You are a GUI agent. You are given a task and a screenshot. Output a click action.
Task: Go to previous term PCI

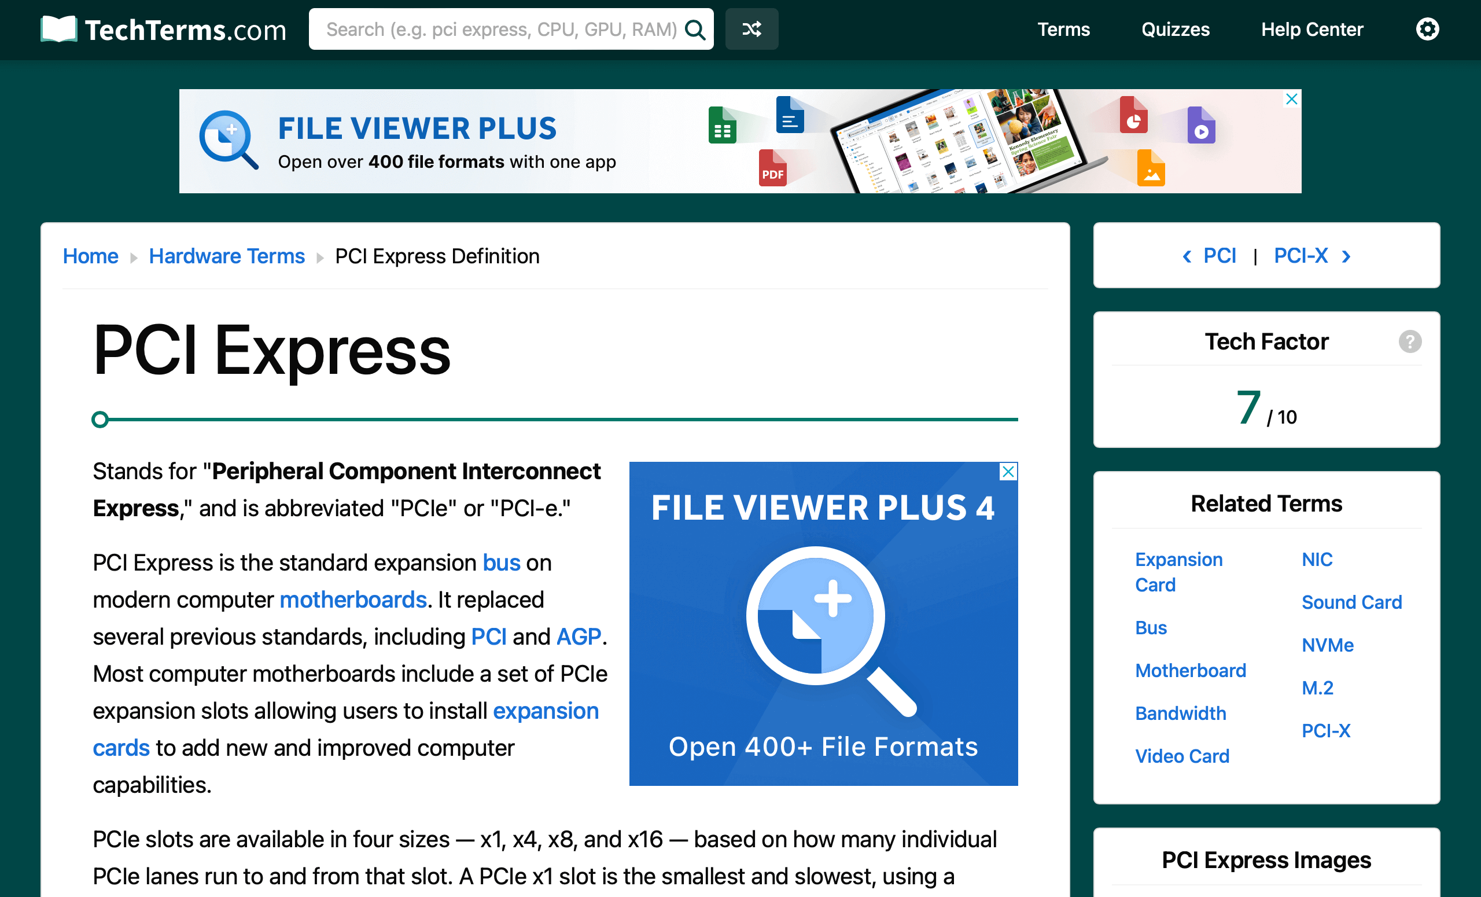[1219, 256]
